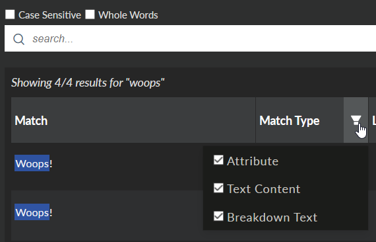Enable the Whole Words checkbox
This screenshot has height=242, width=376.
coord(90,15)
